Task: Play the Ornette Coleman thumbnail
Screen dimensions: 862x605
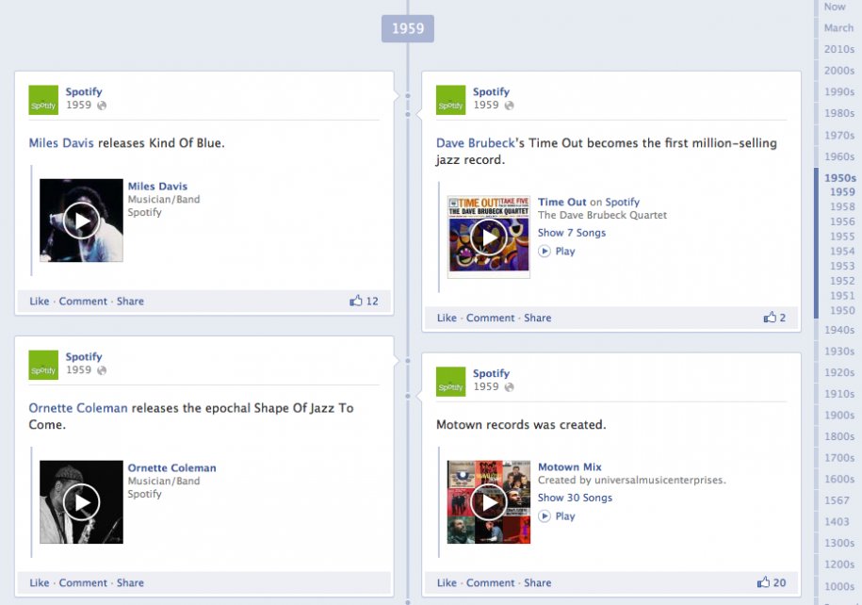Action: point(81,502)
